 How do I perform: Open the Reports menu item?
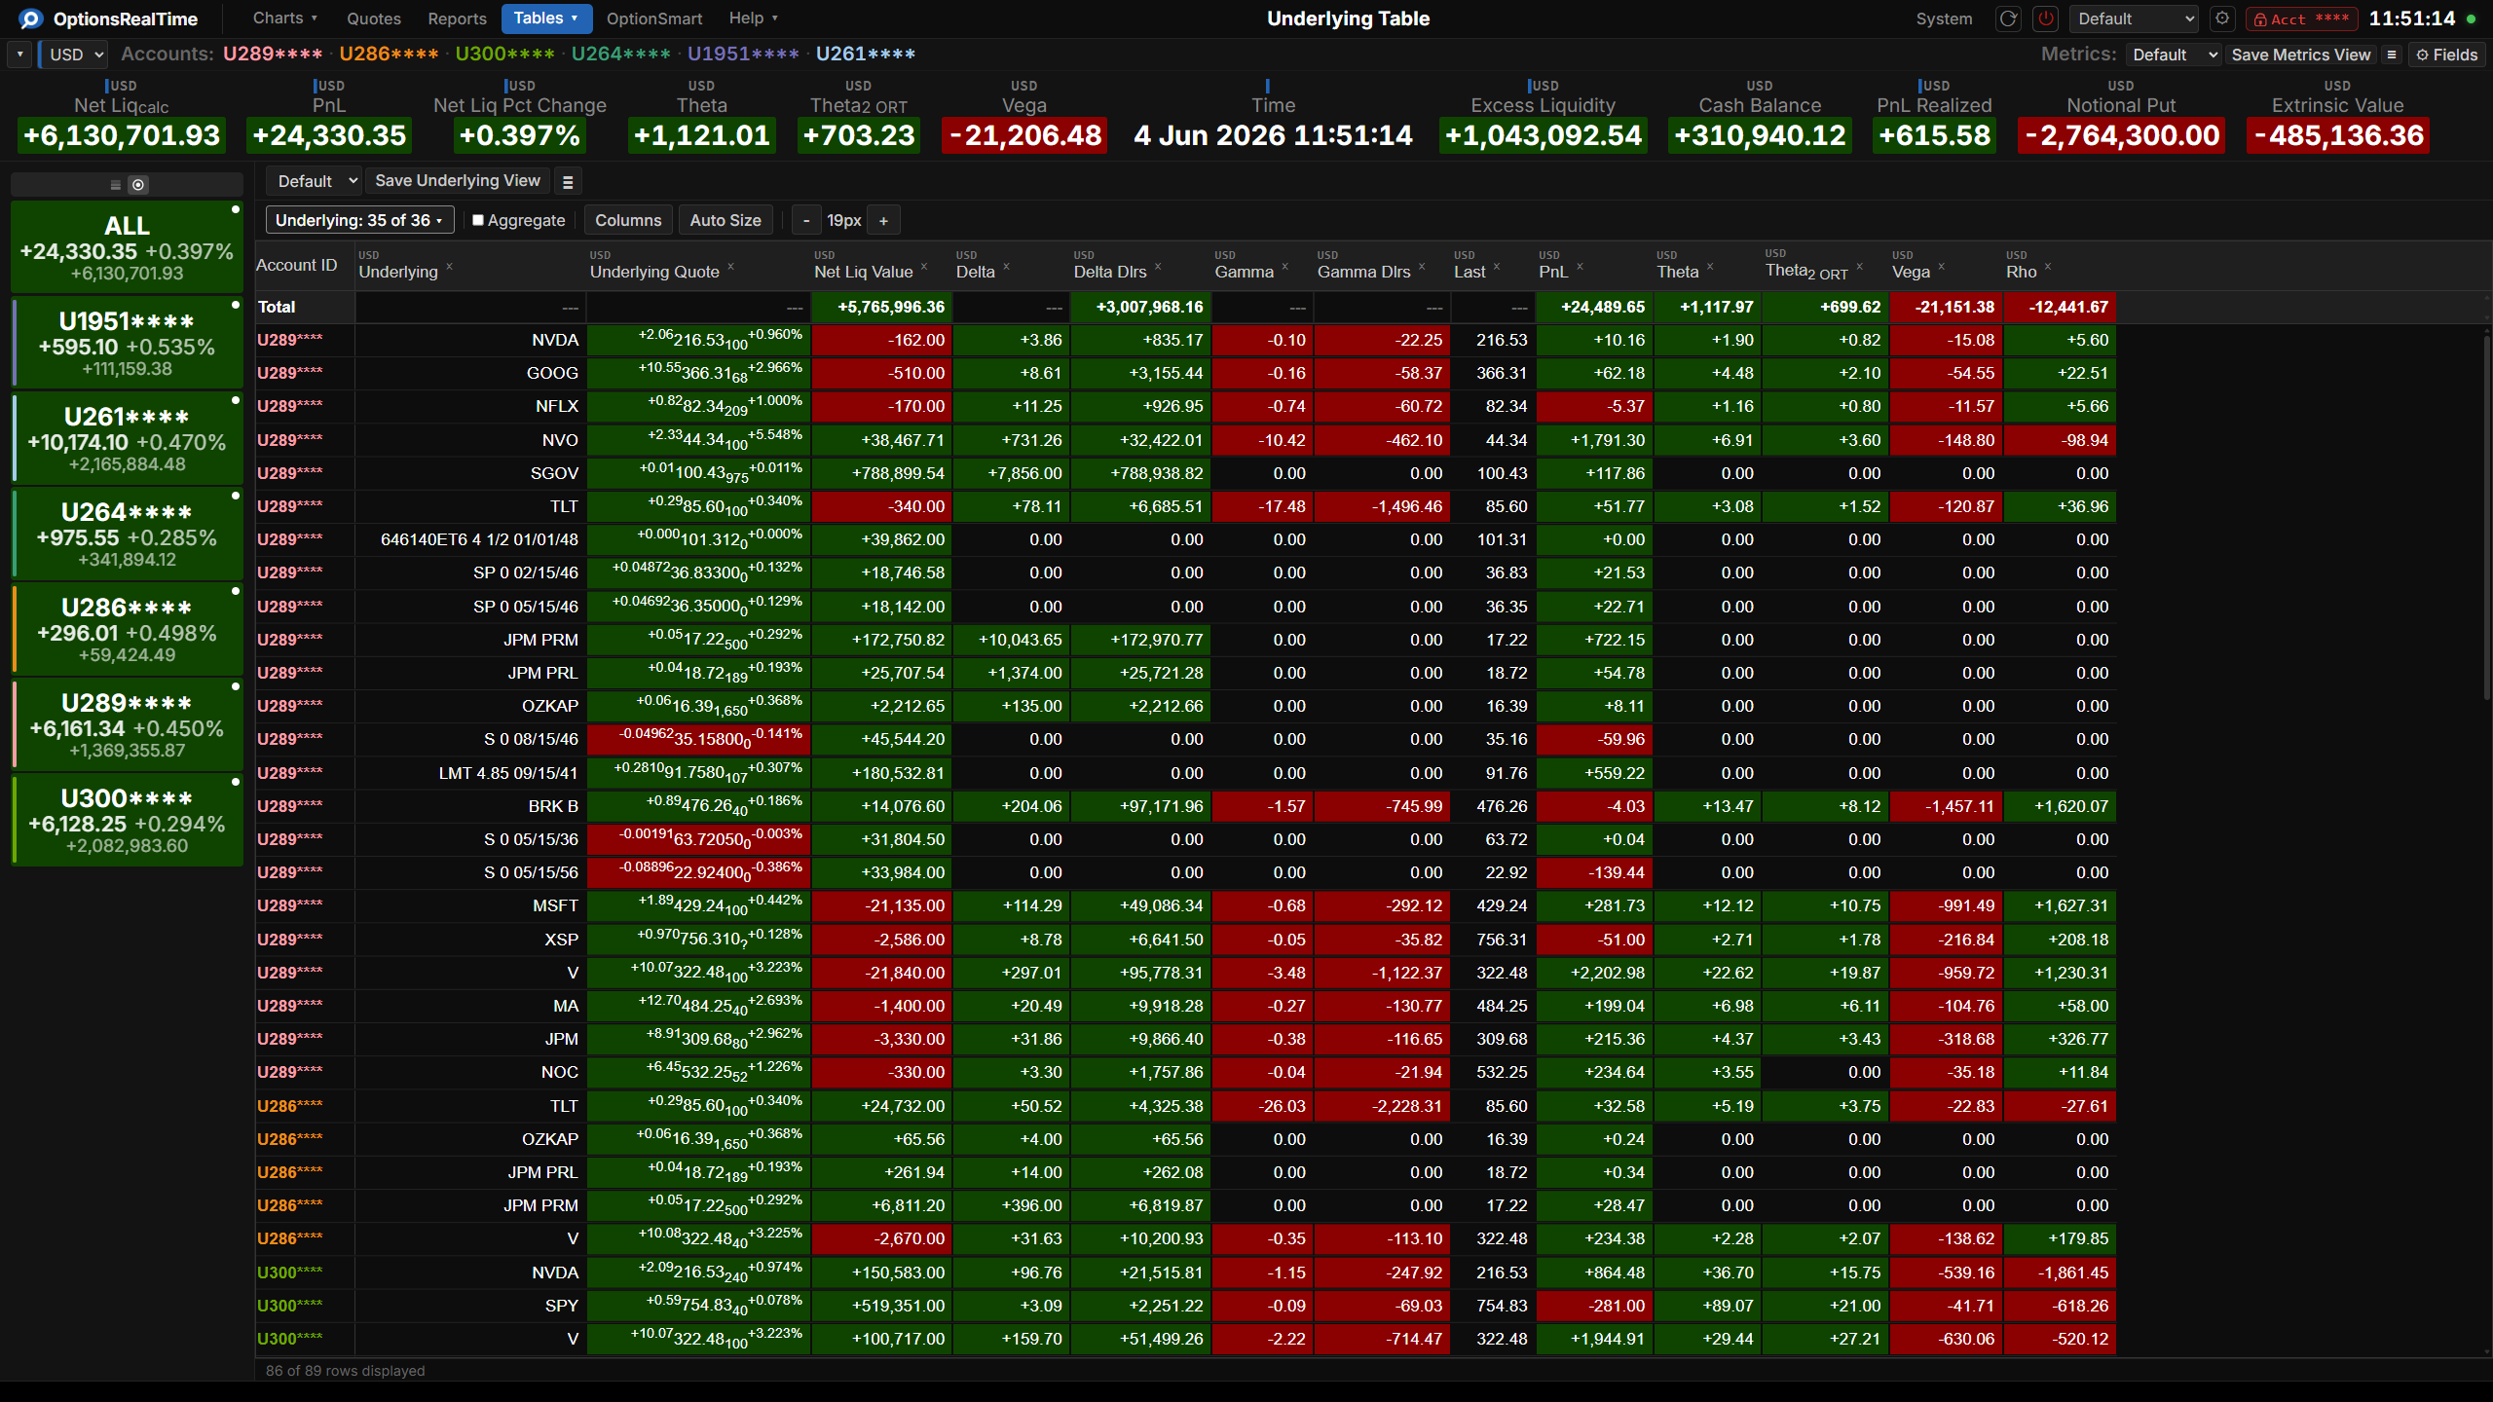pos(457,18)
